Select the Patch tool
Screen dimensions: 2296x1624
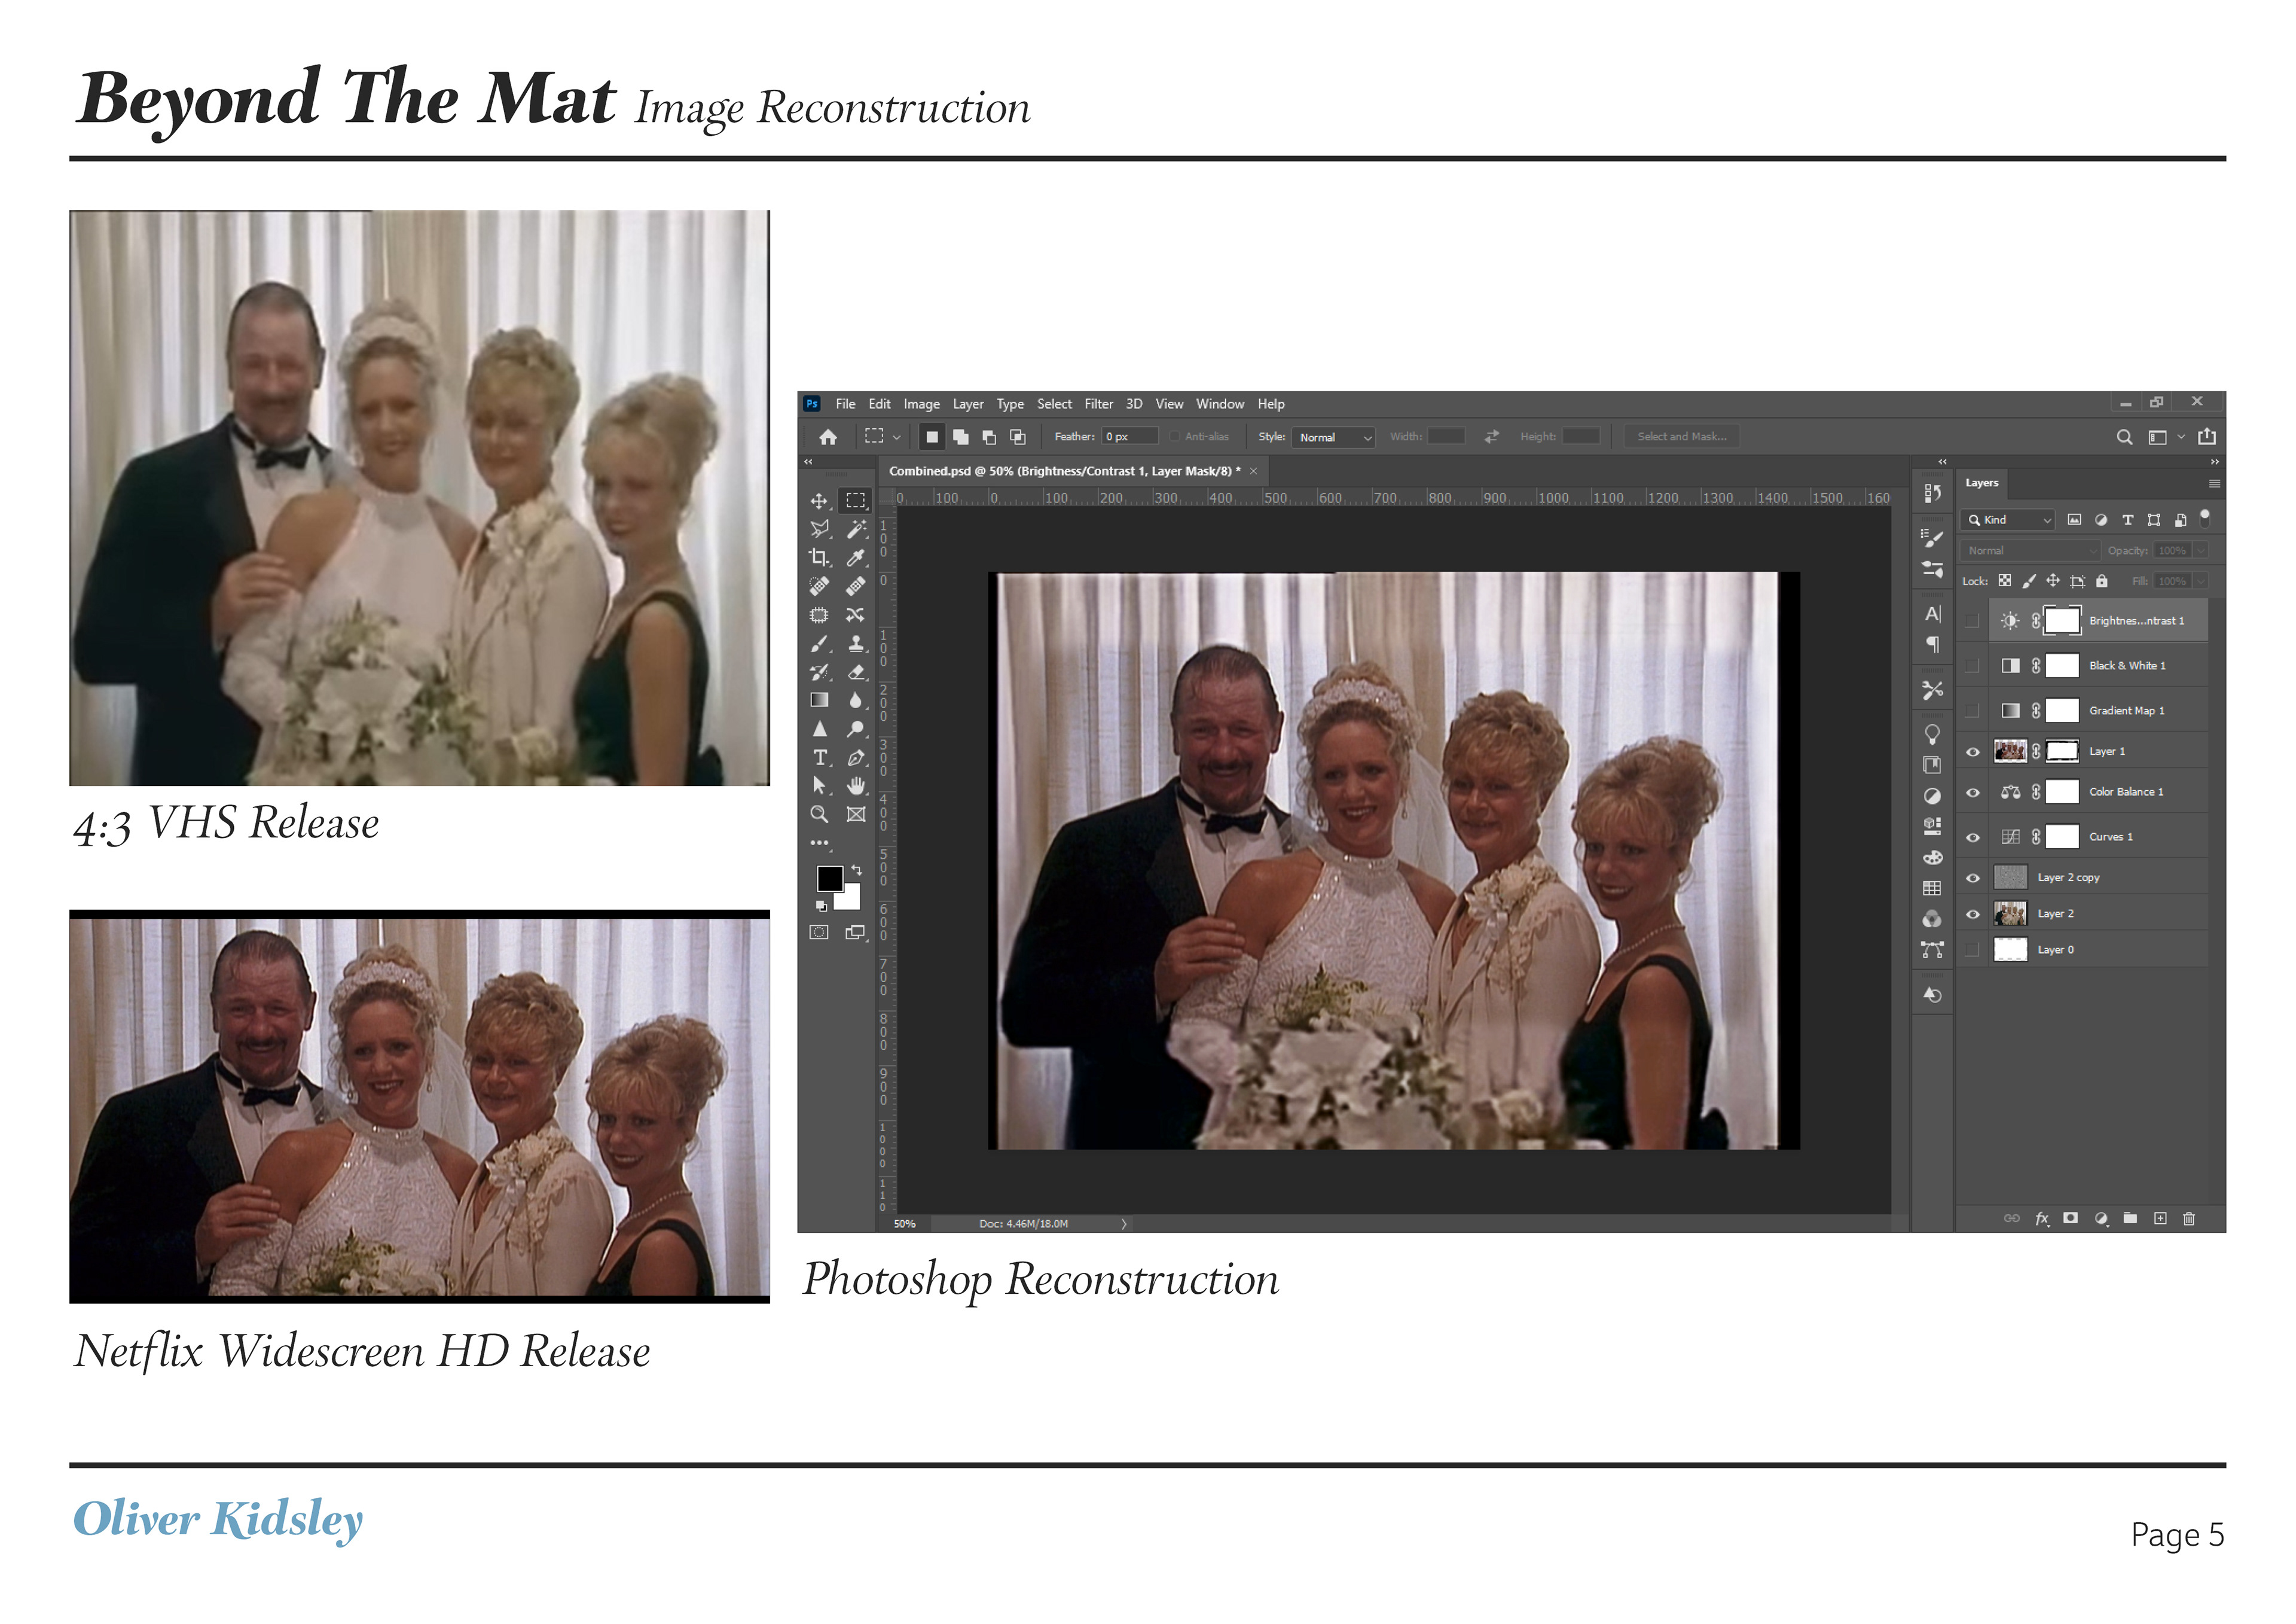point(819,616)
